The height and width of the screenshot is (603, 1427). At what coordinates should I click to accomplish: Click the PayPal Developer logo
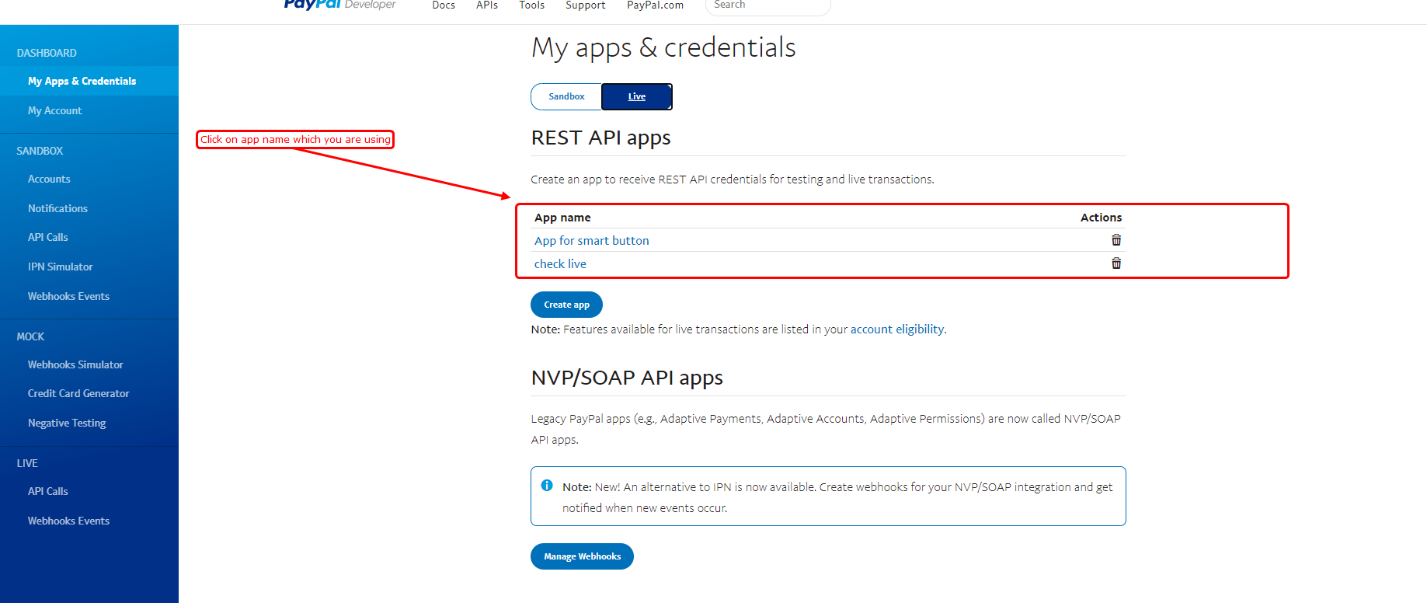(339, 5)
